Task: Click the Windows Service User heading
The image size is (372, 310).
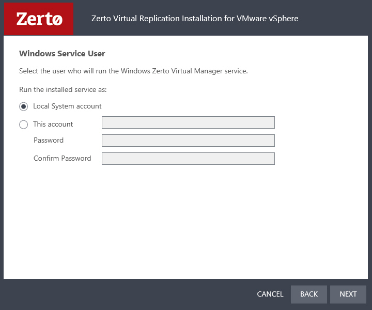Action: click(x=62, y=53)
